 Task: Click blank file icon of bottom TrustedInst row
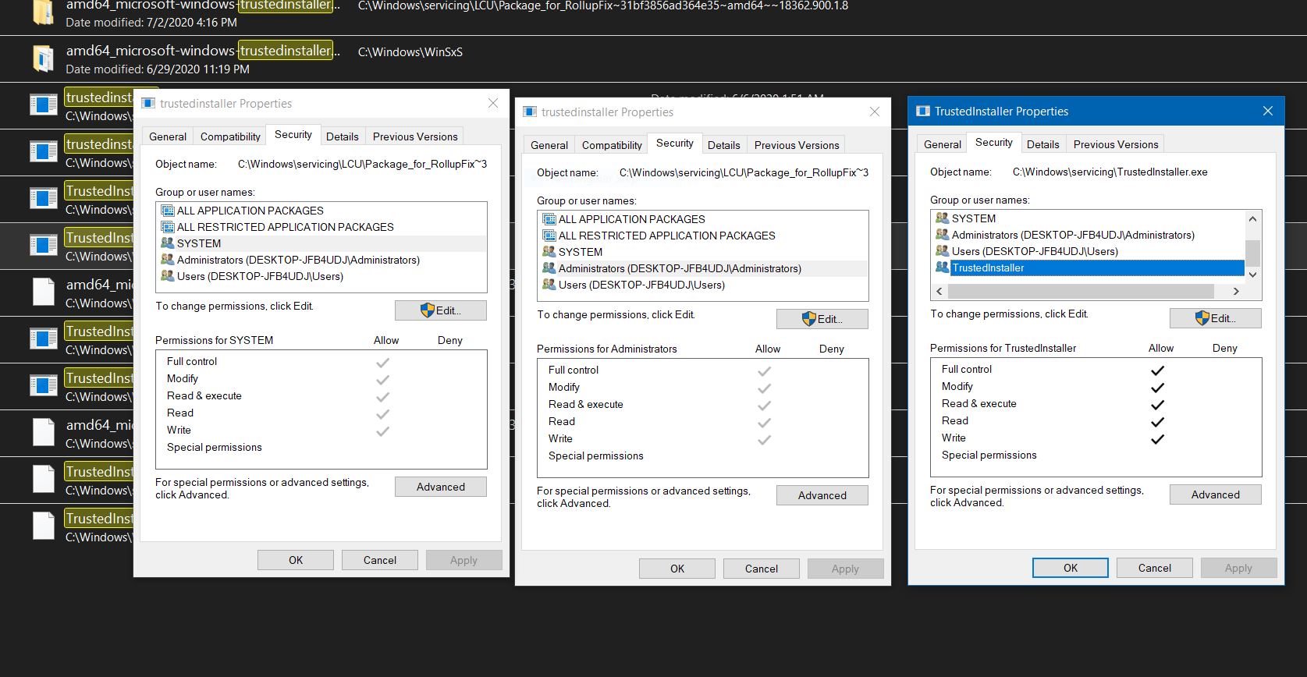click(43, 526)
